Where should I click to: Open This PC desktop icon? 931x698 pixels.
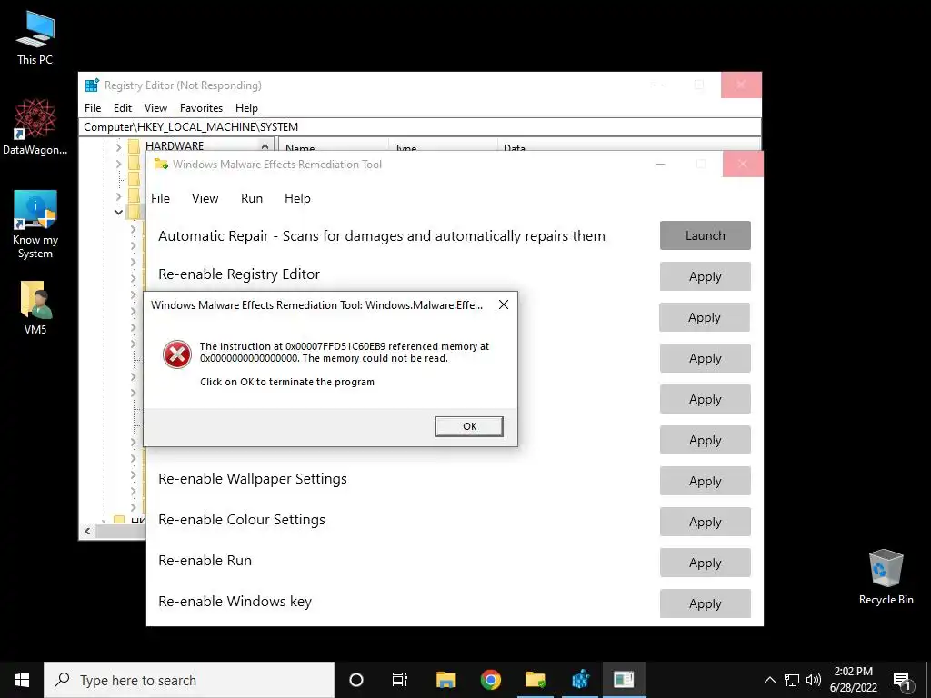tap(35, 38)
